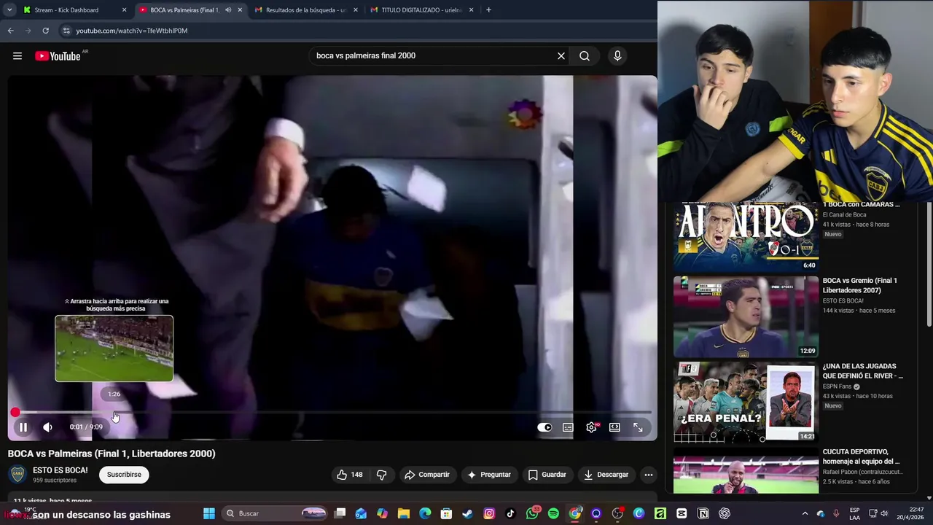Reload the current page

tap(45, 31)
